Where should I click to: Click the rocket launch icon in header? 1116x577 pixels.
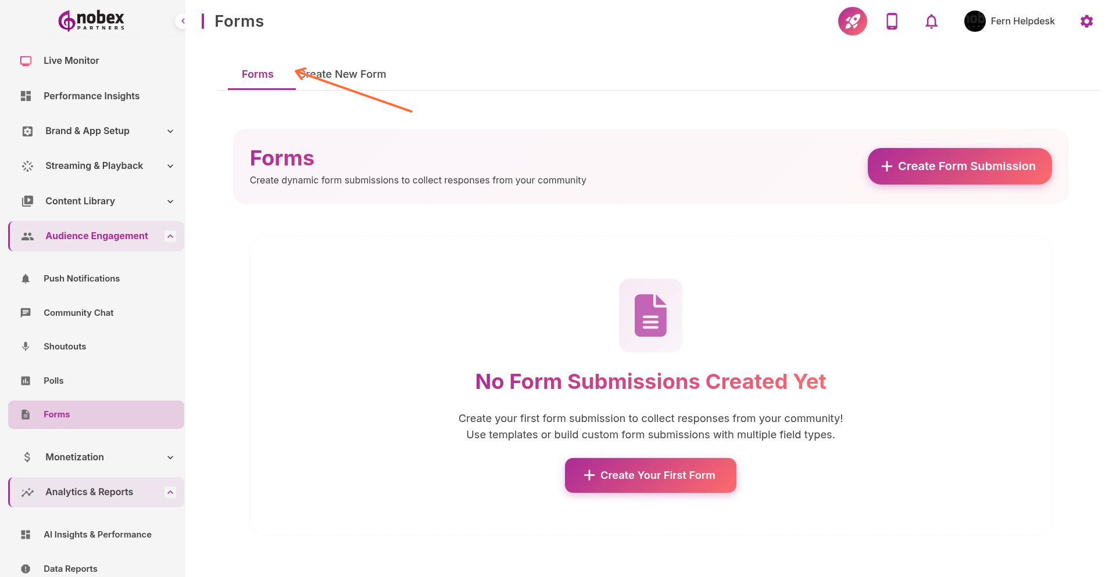pos(852,21)
